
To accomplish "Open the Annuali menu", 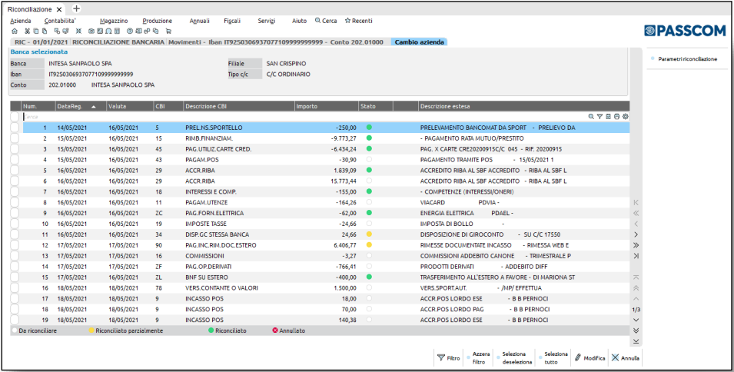I will 199,21.
